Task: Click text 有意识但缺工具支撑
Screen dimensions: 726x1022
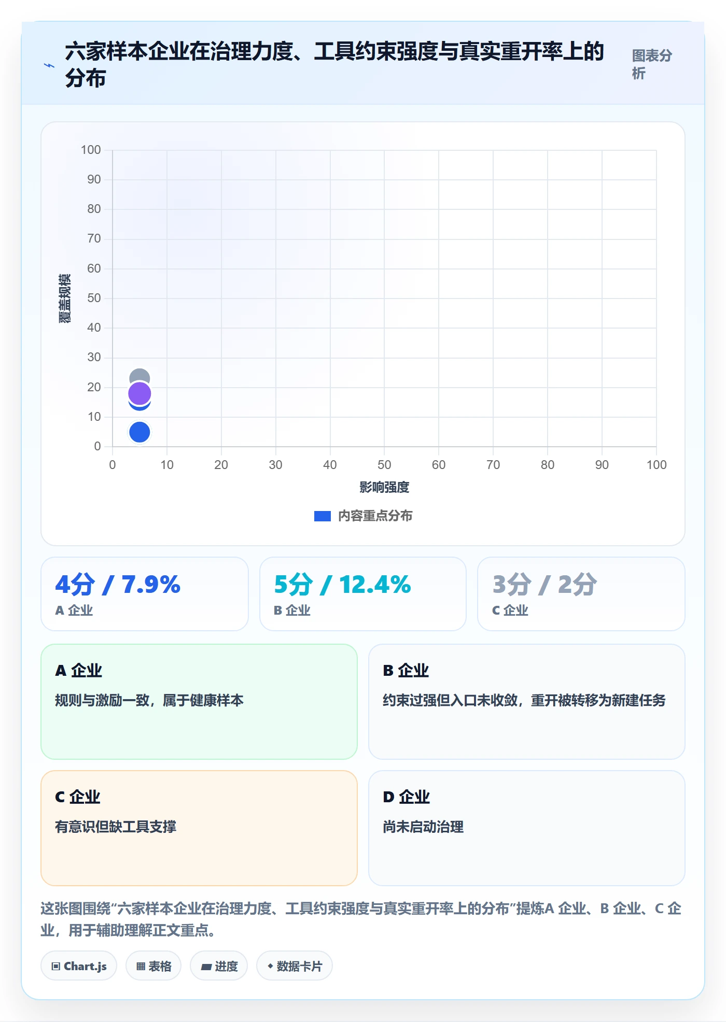Action: (x=116, y=827)
